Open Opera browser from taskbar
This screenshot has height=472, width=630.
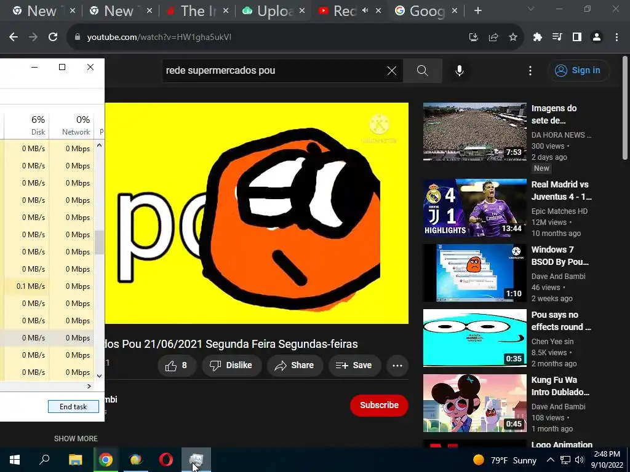(166, 460)
